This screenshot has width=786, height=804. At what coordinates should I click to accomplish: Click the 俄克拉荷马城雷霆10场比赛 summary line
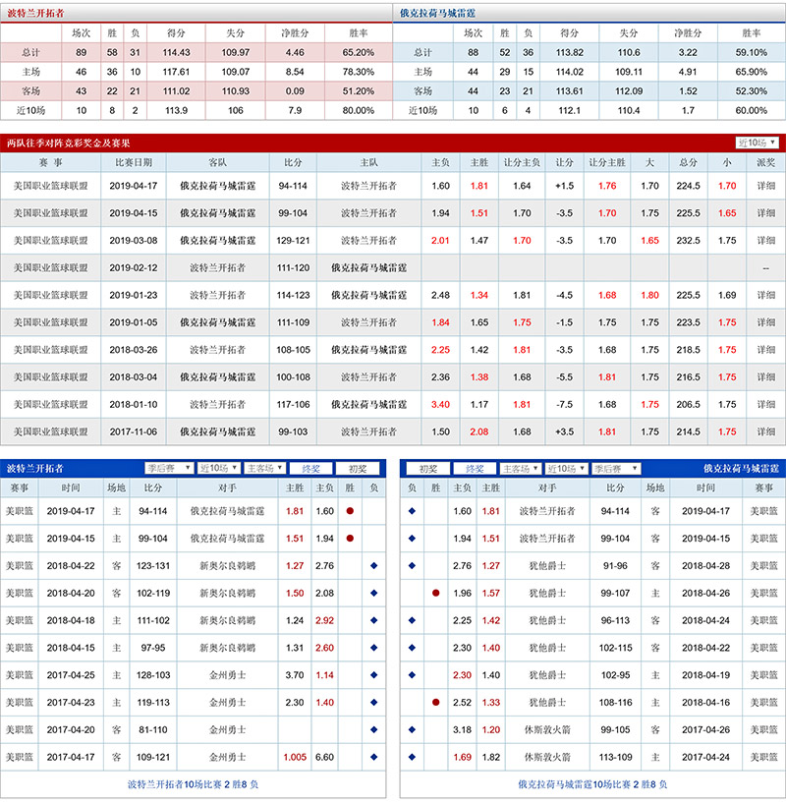[592, 784]
